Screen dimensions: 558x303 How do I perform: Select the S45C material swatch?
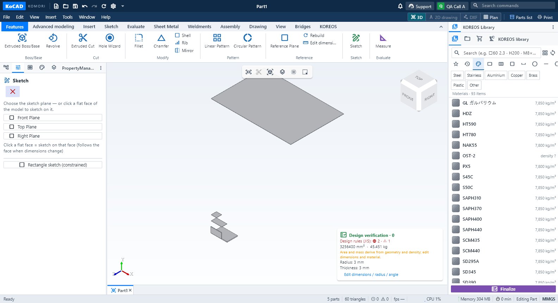click(x=456, y=177)
